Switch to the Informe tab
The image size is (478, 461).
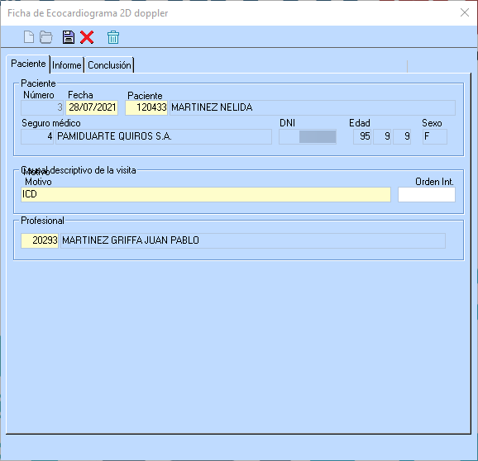pyautogui.click(x=67, y=65)
